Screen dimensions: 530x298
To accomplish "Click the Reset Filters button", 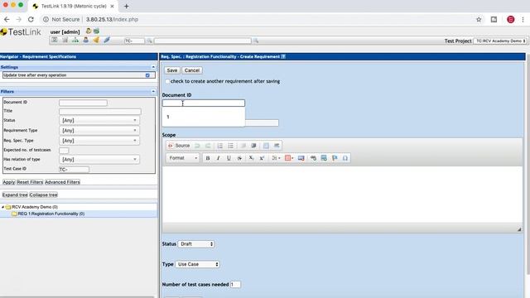I will [x=30, y=182].
